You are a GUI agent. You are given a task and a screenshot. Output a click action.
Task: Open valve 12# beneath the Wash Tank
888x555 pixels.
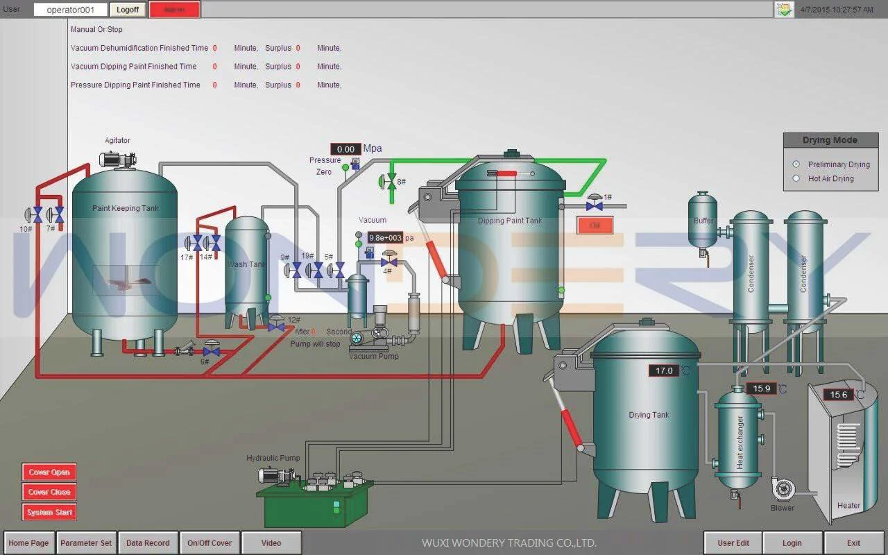point(276,326)
